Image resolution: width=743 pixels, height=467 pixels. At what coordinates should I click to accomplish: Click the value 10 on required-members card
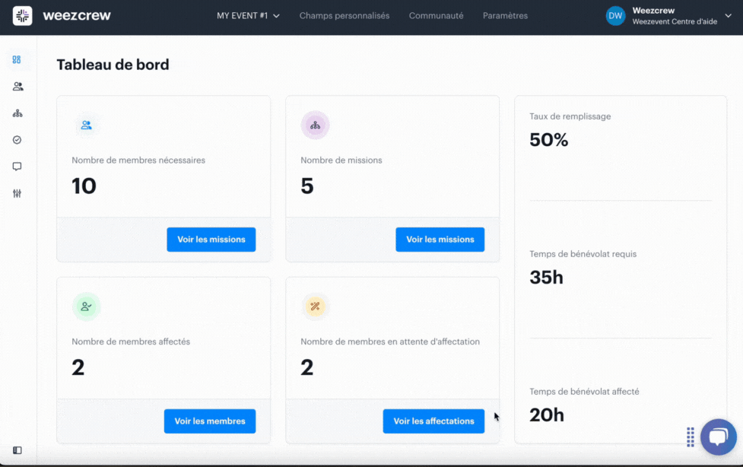pyautogui.click(x=84, y=186)
